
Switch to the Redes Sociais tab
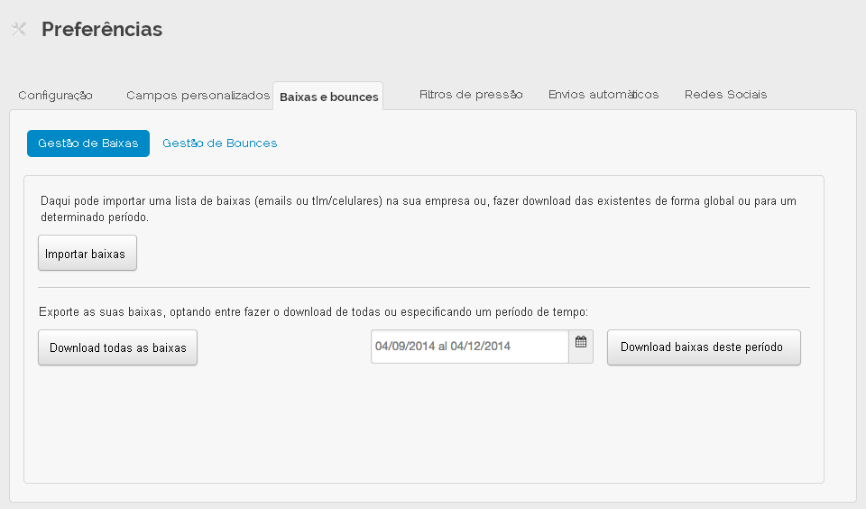click(725, 95)
